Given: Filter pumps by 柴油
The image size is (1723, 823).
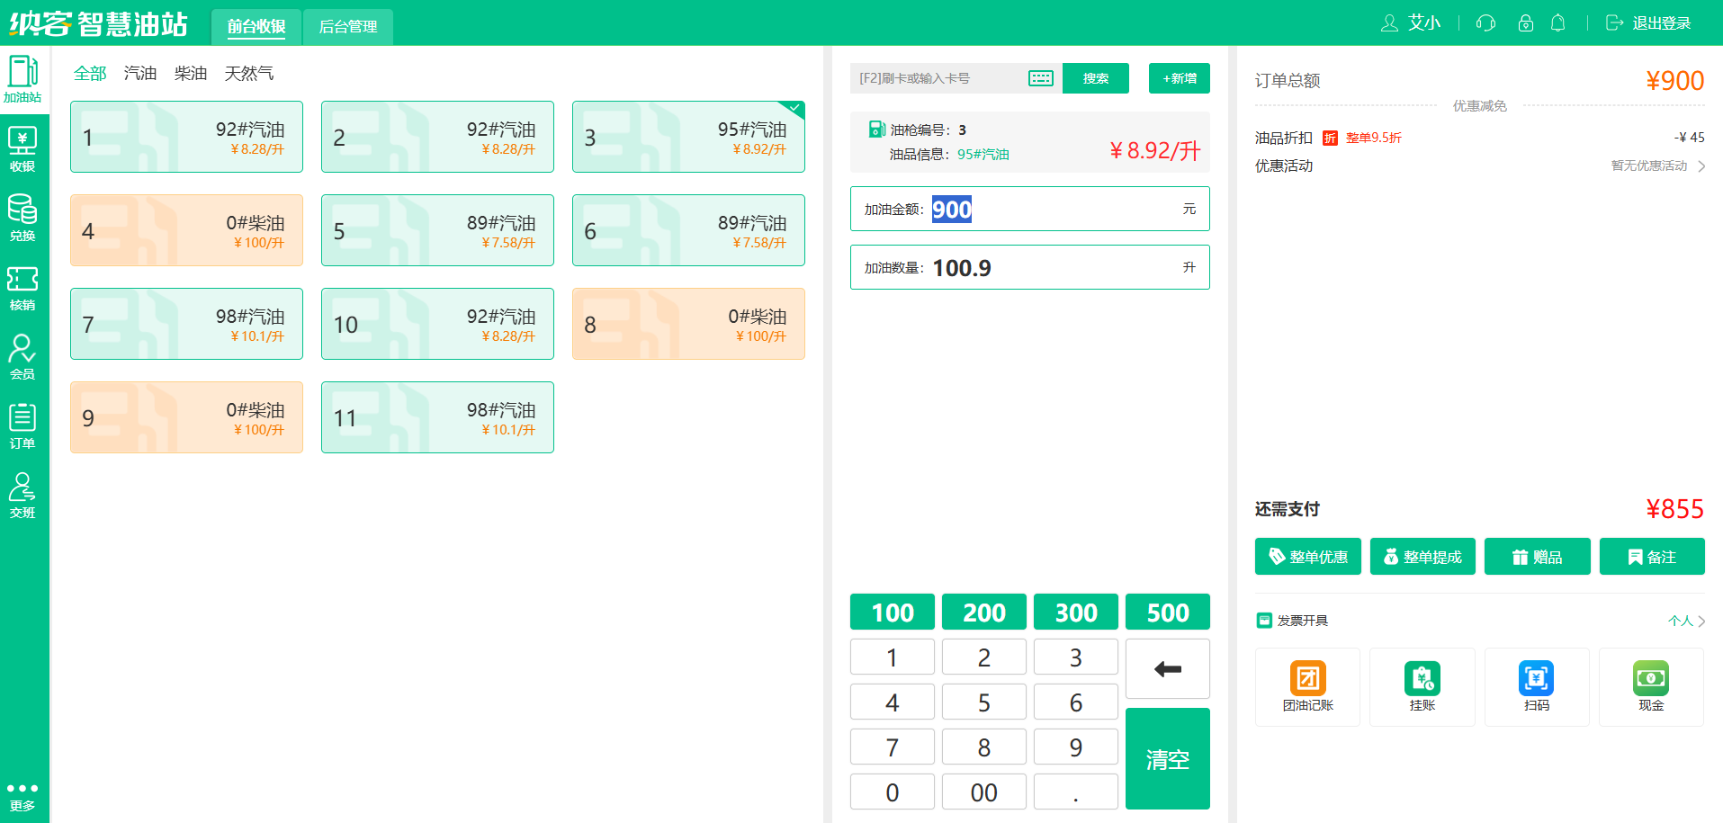Looking at the screenshot, I should (191, 73).
